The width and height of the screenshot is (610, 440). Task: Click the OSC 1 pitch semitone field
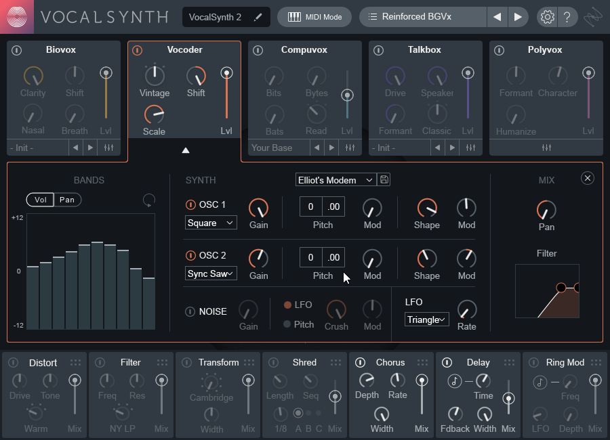click(x=311, y=206)
